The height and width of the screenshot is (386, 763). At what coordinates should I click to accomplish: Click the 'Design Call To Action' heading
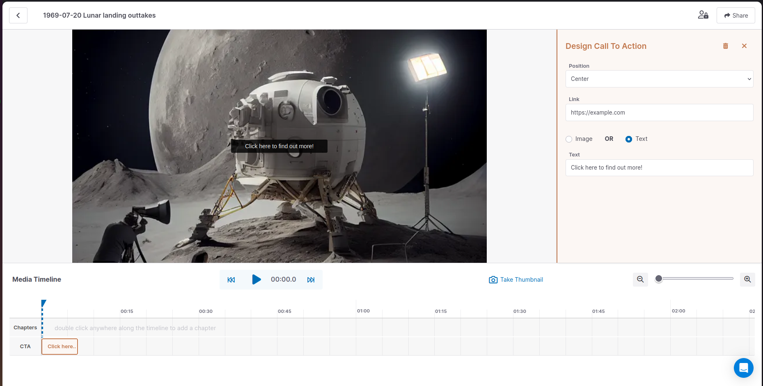click(606, 46)
